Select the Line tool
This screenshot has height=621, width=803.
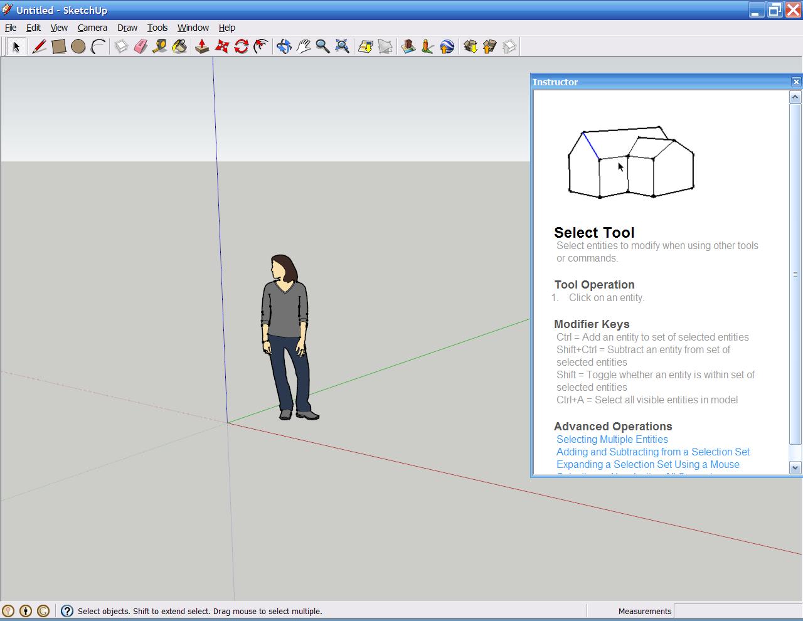pos(39,46)
